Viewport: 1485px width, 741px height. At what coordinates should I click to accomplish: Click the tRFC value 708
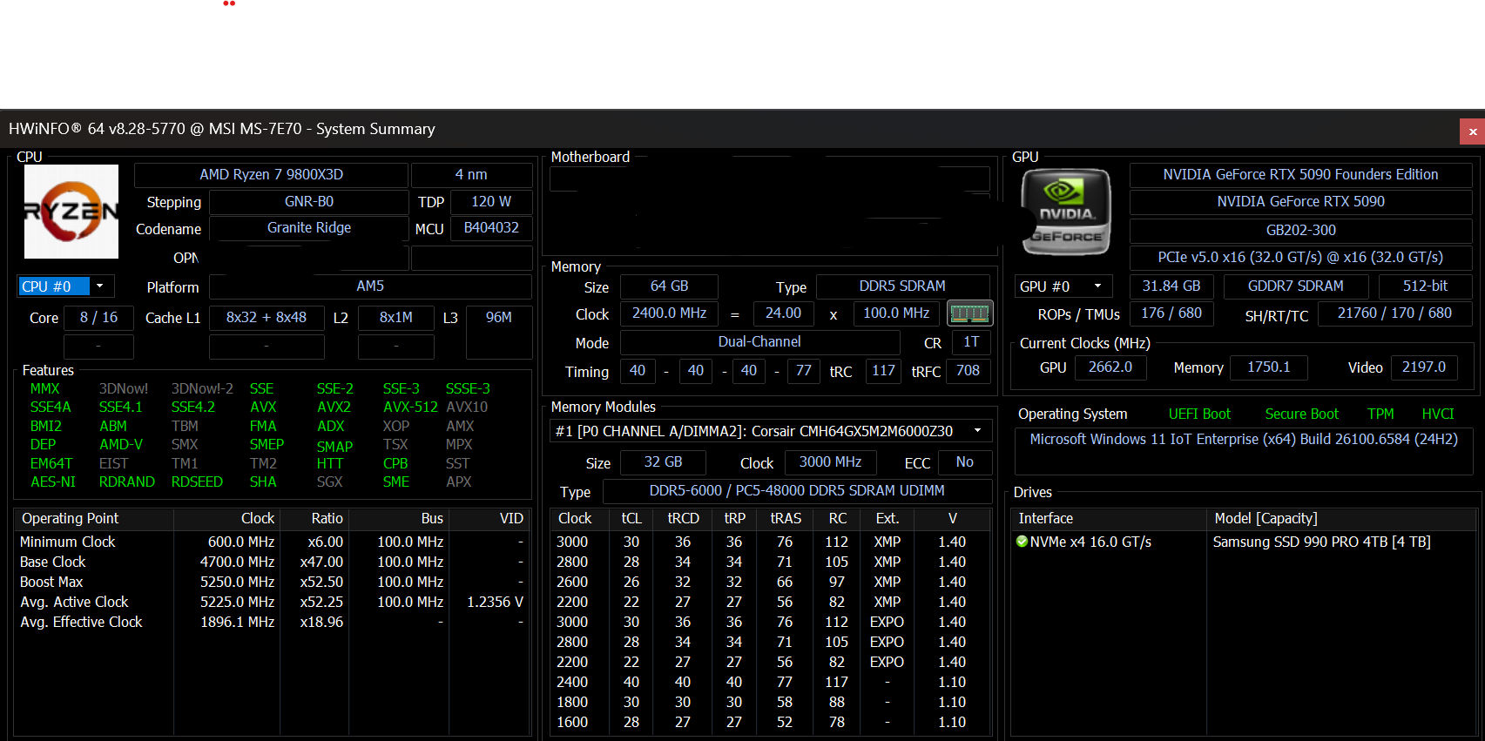pos(968,371)
